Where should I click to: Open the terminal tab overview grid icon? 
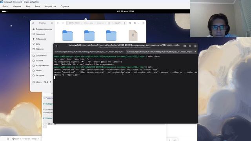[x=185, y=46]
